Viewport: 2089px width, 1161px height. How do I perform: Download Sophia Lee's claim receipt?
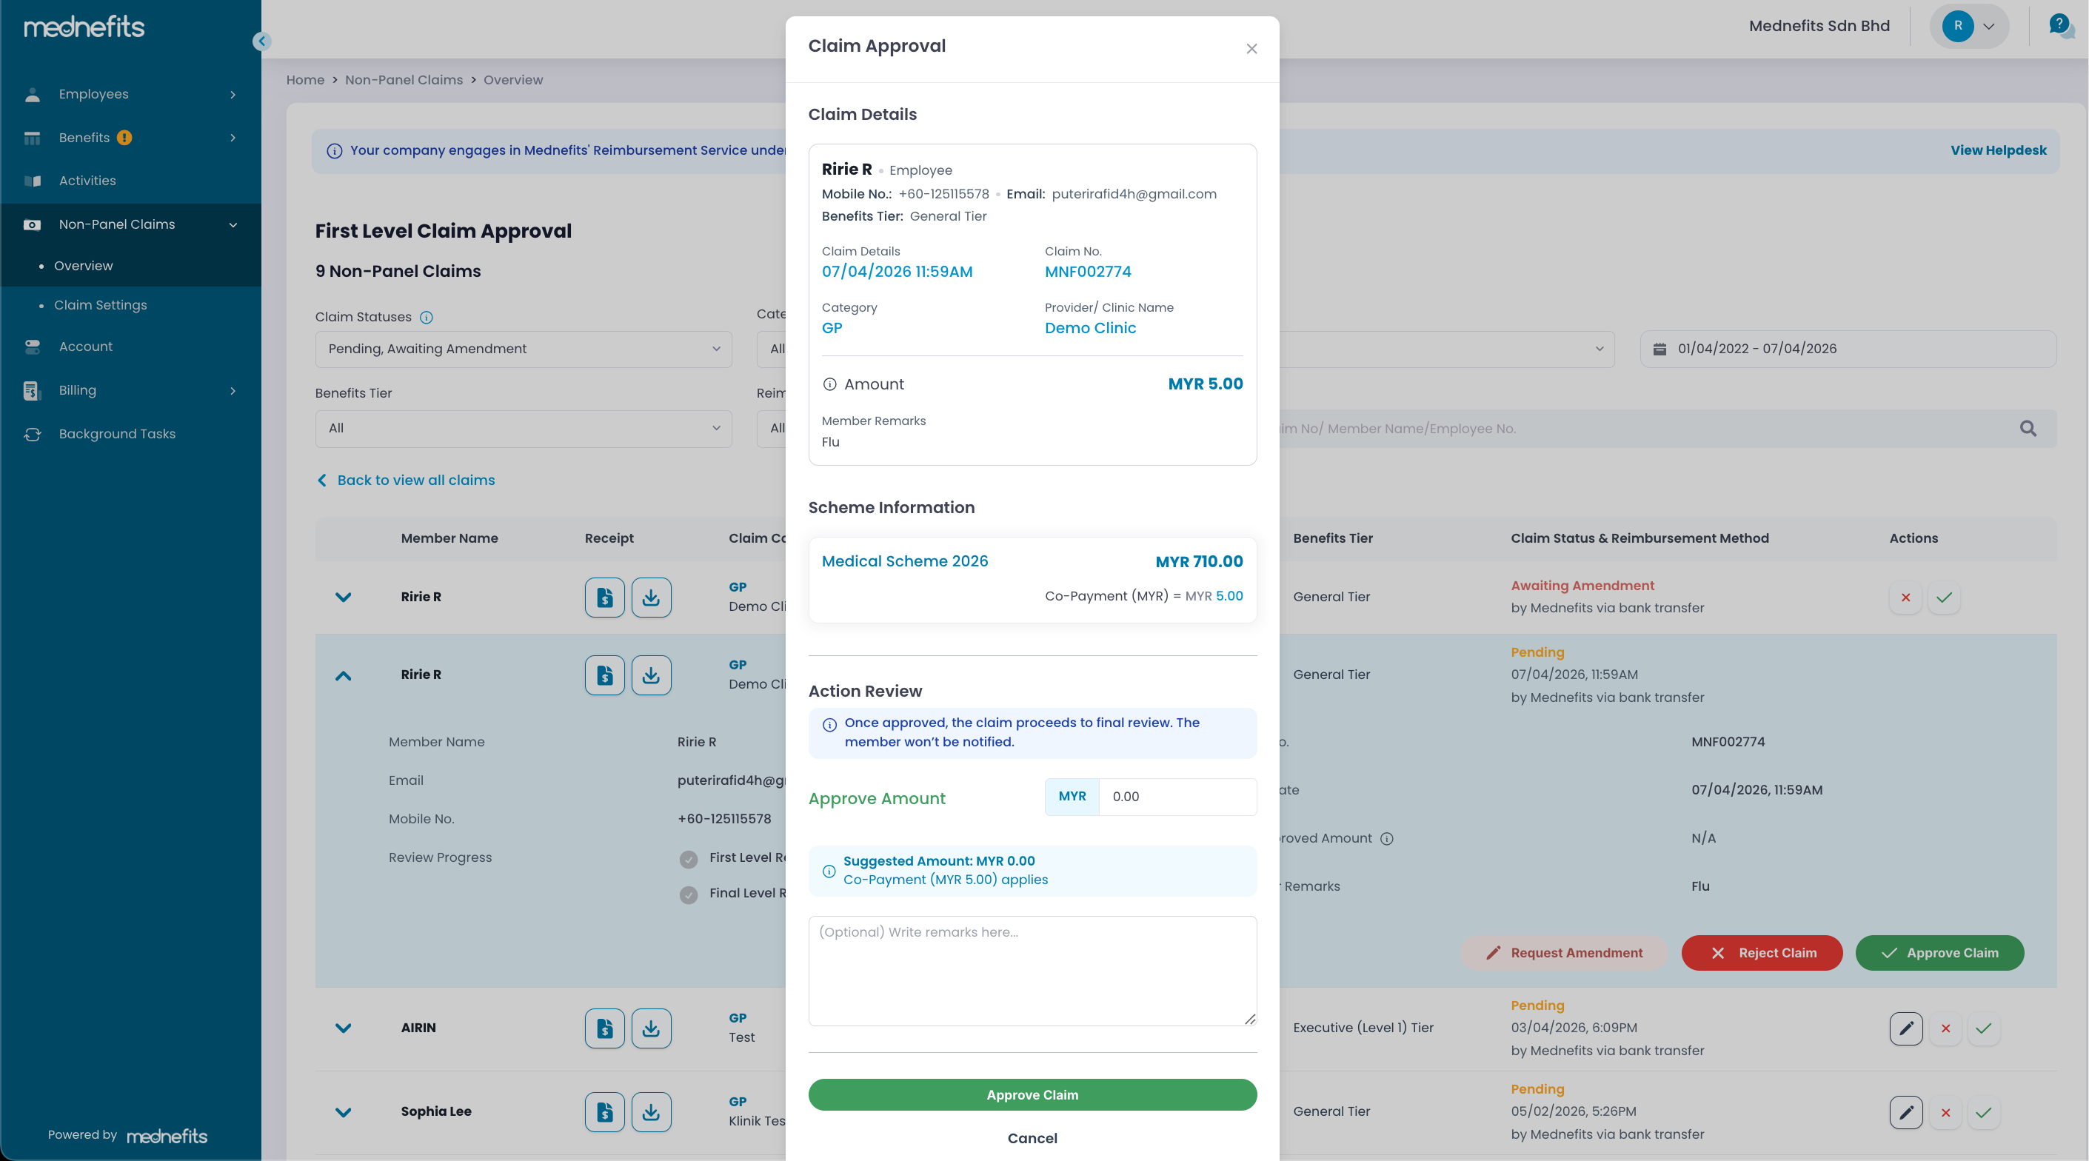pos(650,1111)
